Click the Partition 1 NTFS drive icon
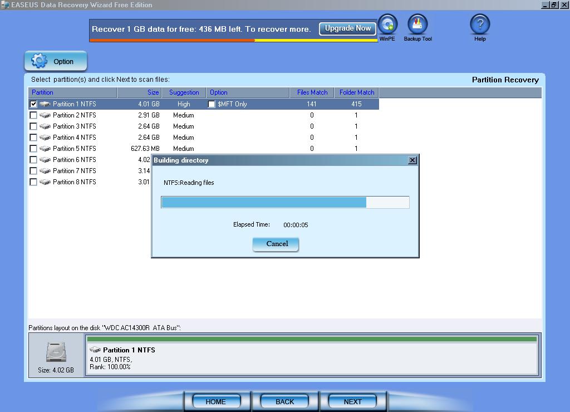 point(45,104)
